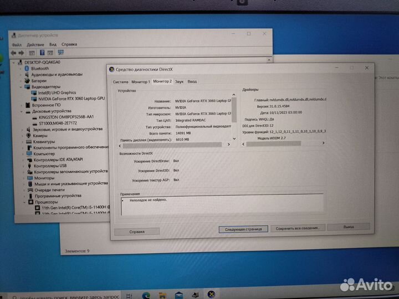
Task: Click the USB icon beside Контроллеры USB
Action: click(29, 166)
